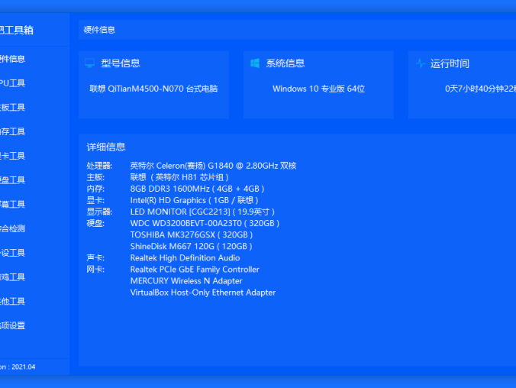Select 硬盘工具 in the sidebar
The height and width of the screenshot is (388, 516).
[12, 180]
